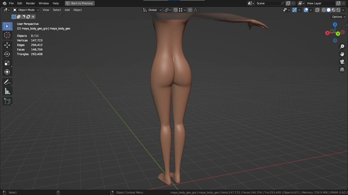The width and height of the screenshot is (348, 195).
Task: Toggle viewport gizmos display
Action: click(295, 10)
